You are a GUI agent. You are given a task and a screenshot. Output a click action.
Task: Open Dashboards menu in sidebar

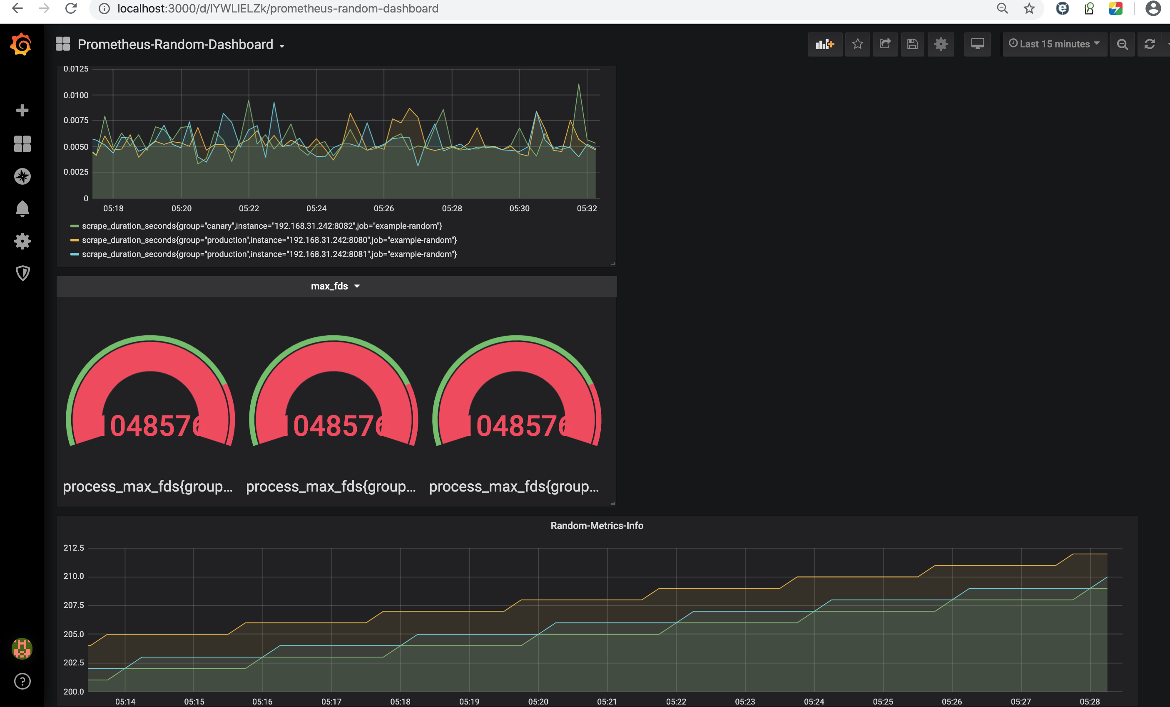tap(22, 143)
